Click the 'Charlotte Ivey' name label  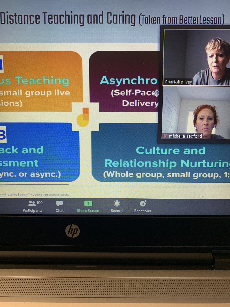[x=178, y=82]
